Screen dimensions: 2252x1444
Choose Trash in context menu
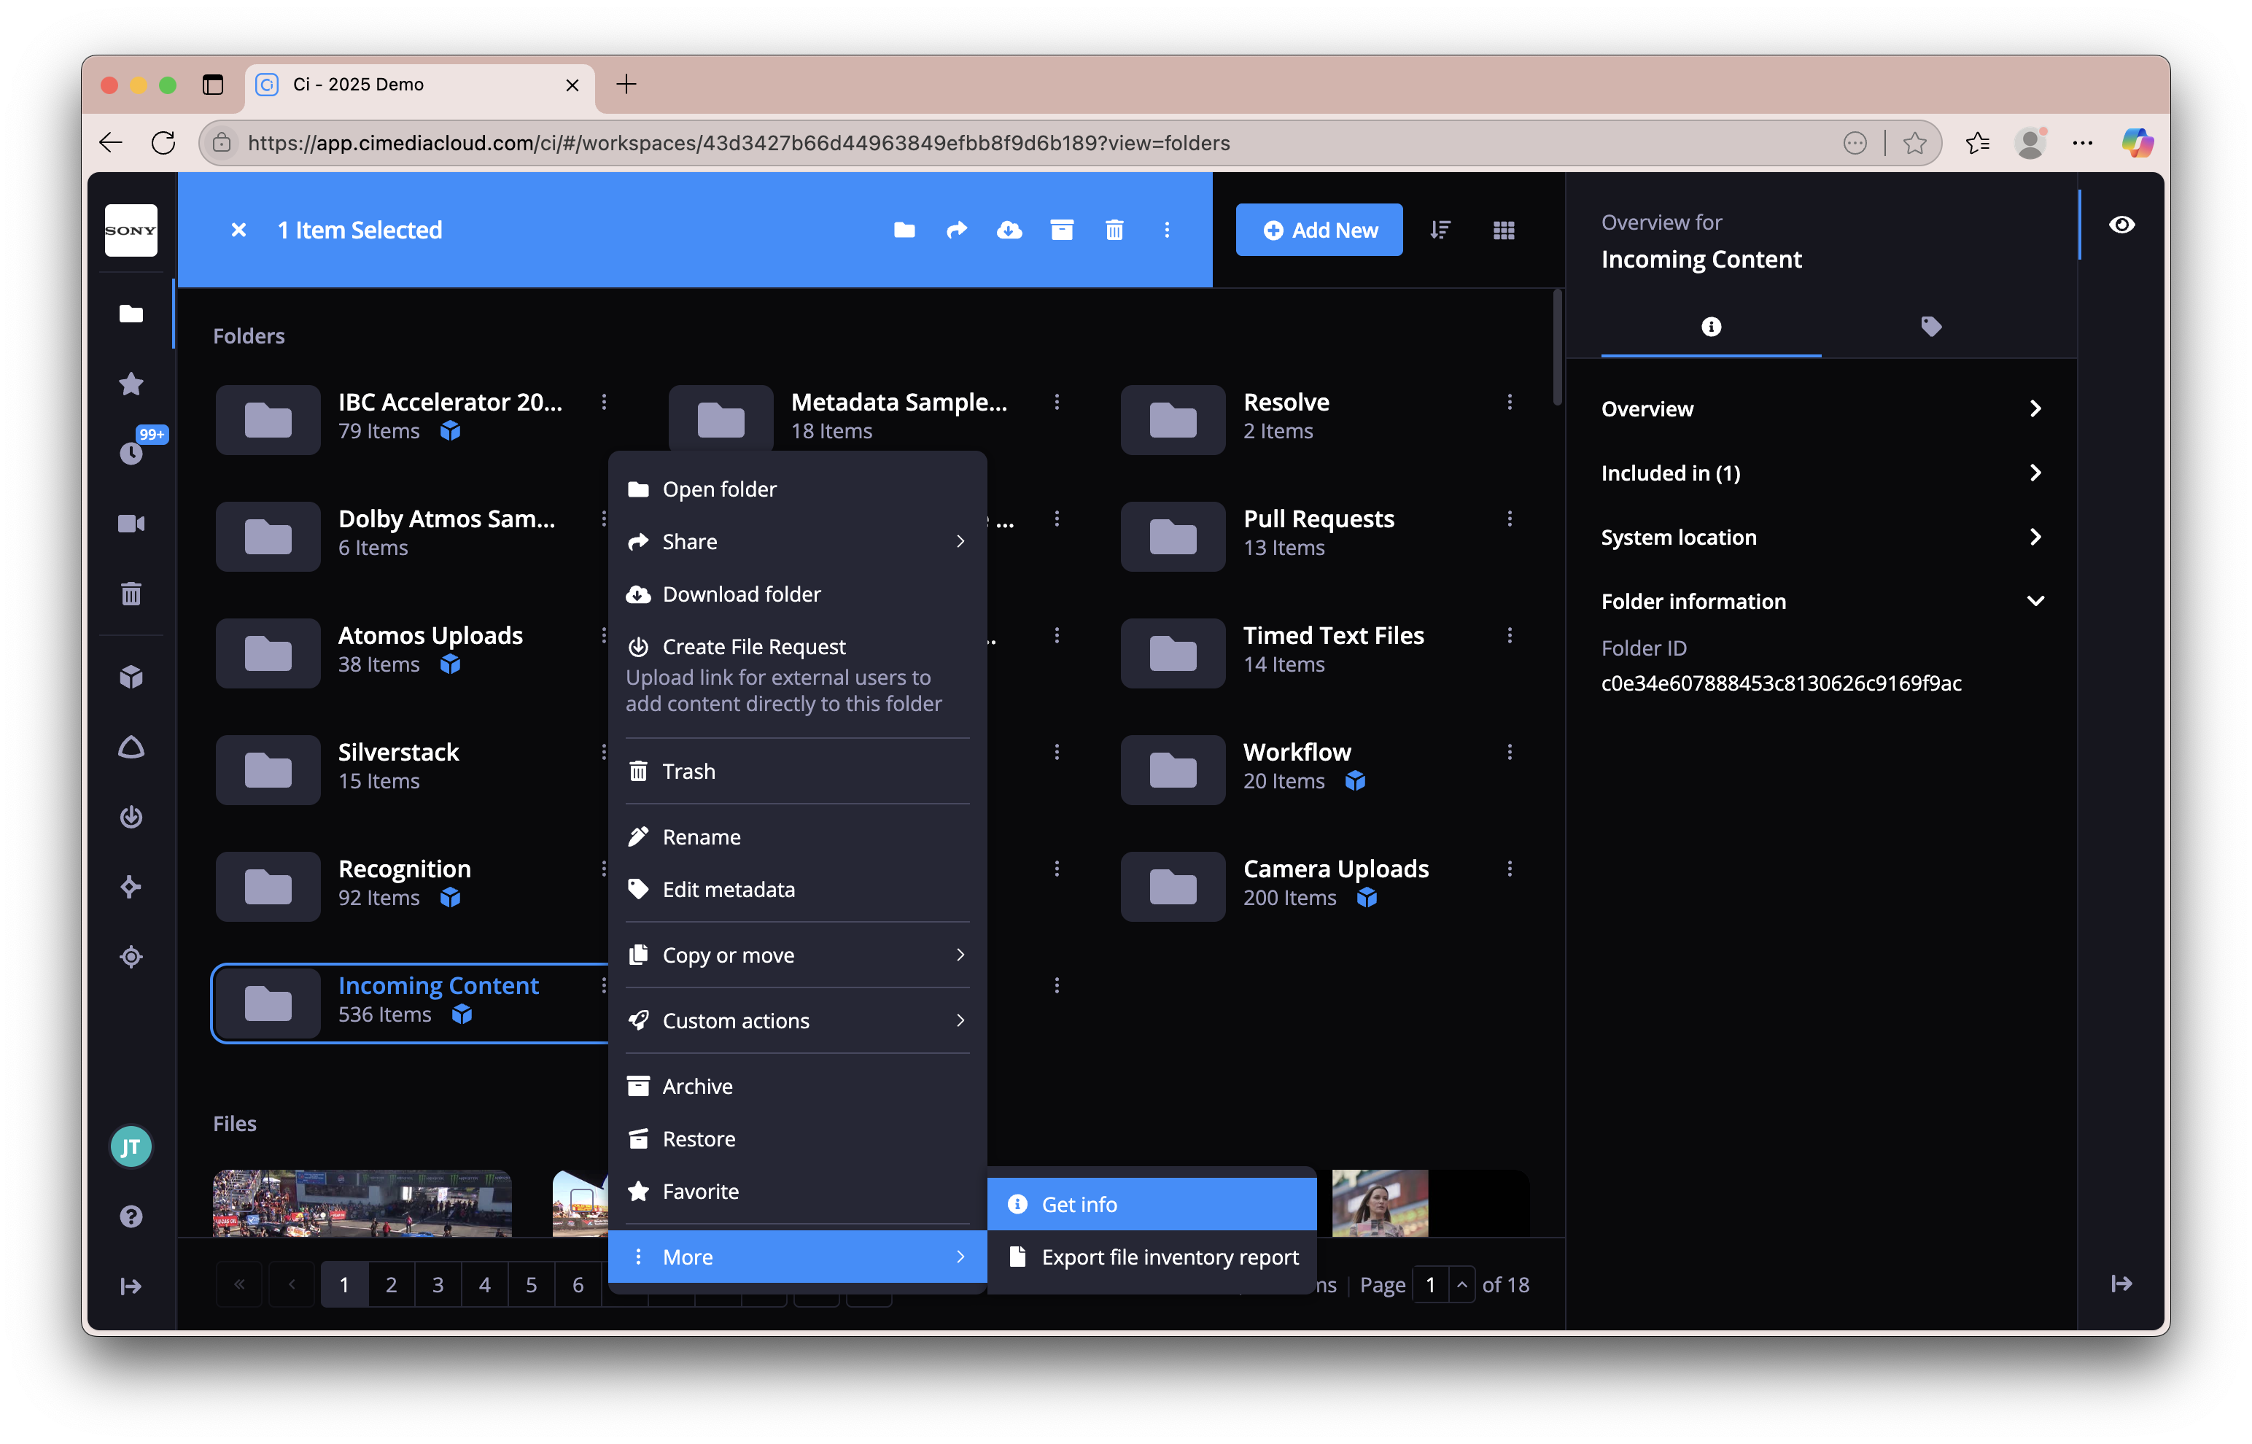point(797,772)
